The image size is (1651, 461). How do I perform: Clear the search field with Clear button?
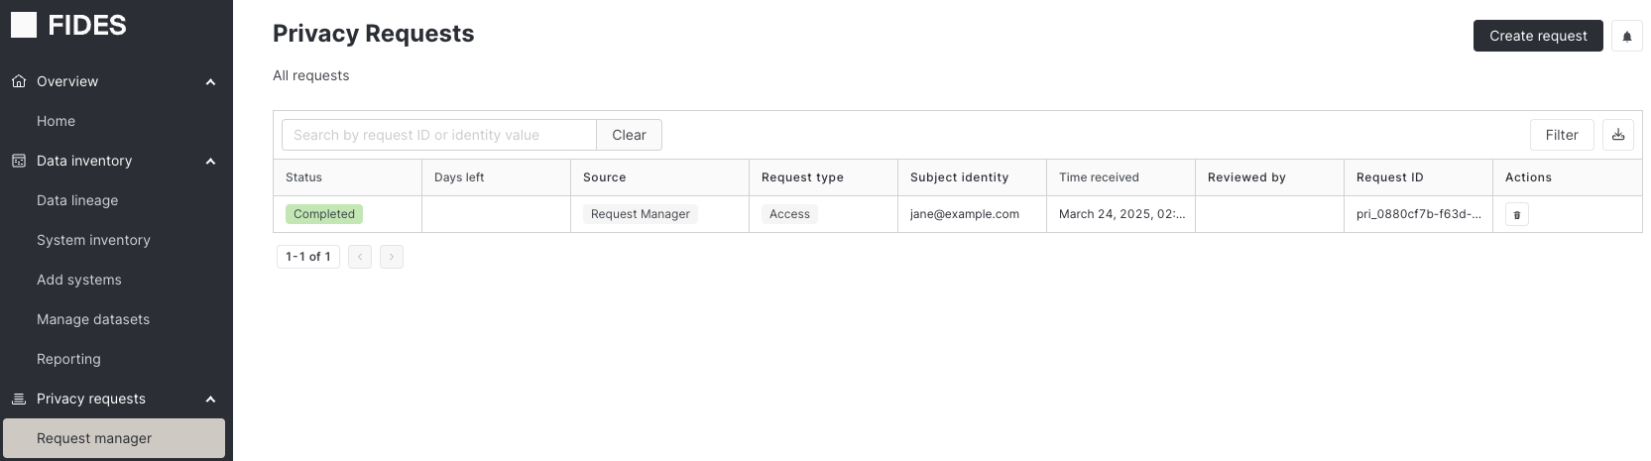click(x=629, y=135)
